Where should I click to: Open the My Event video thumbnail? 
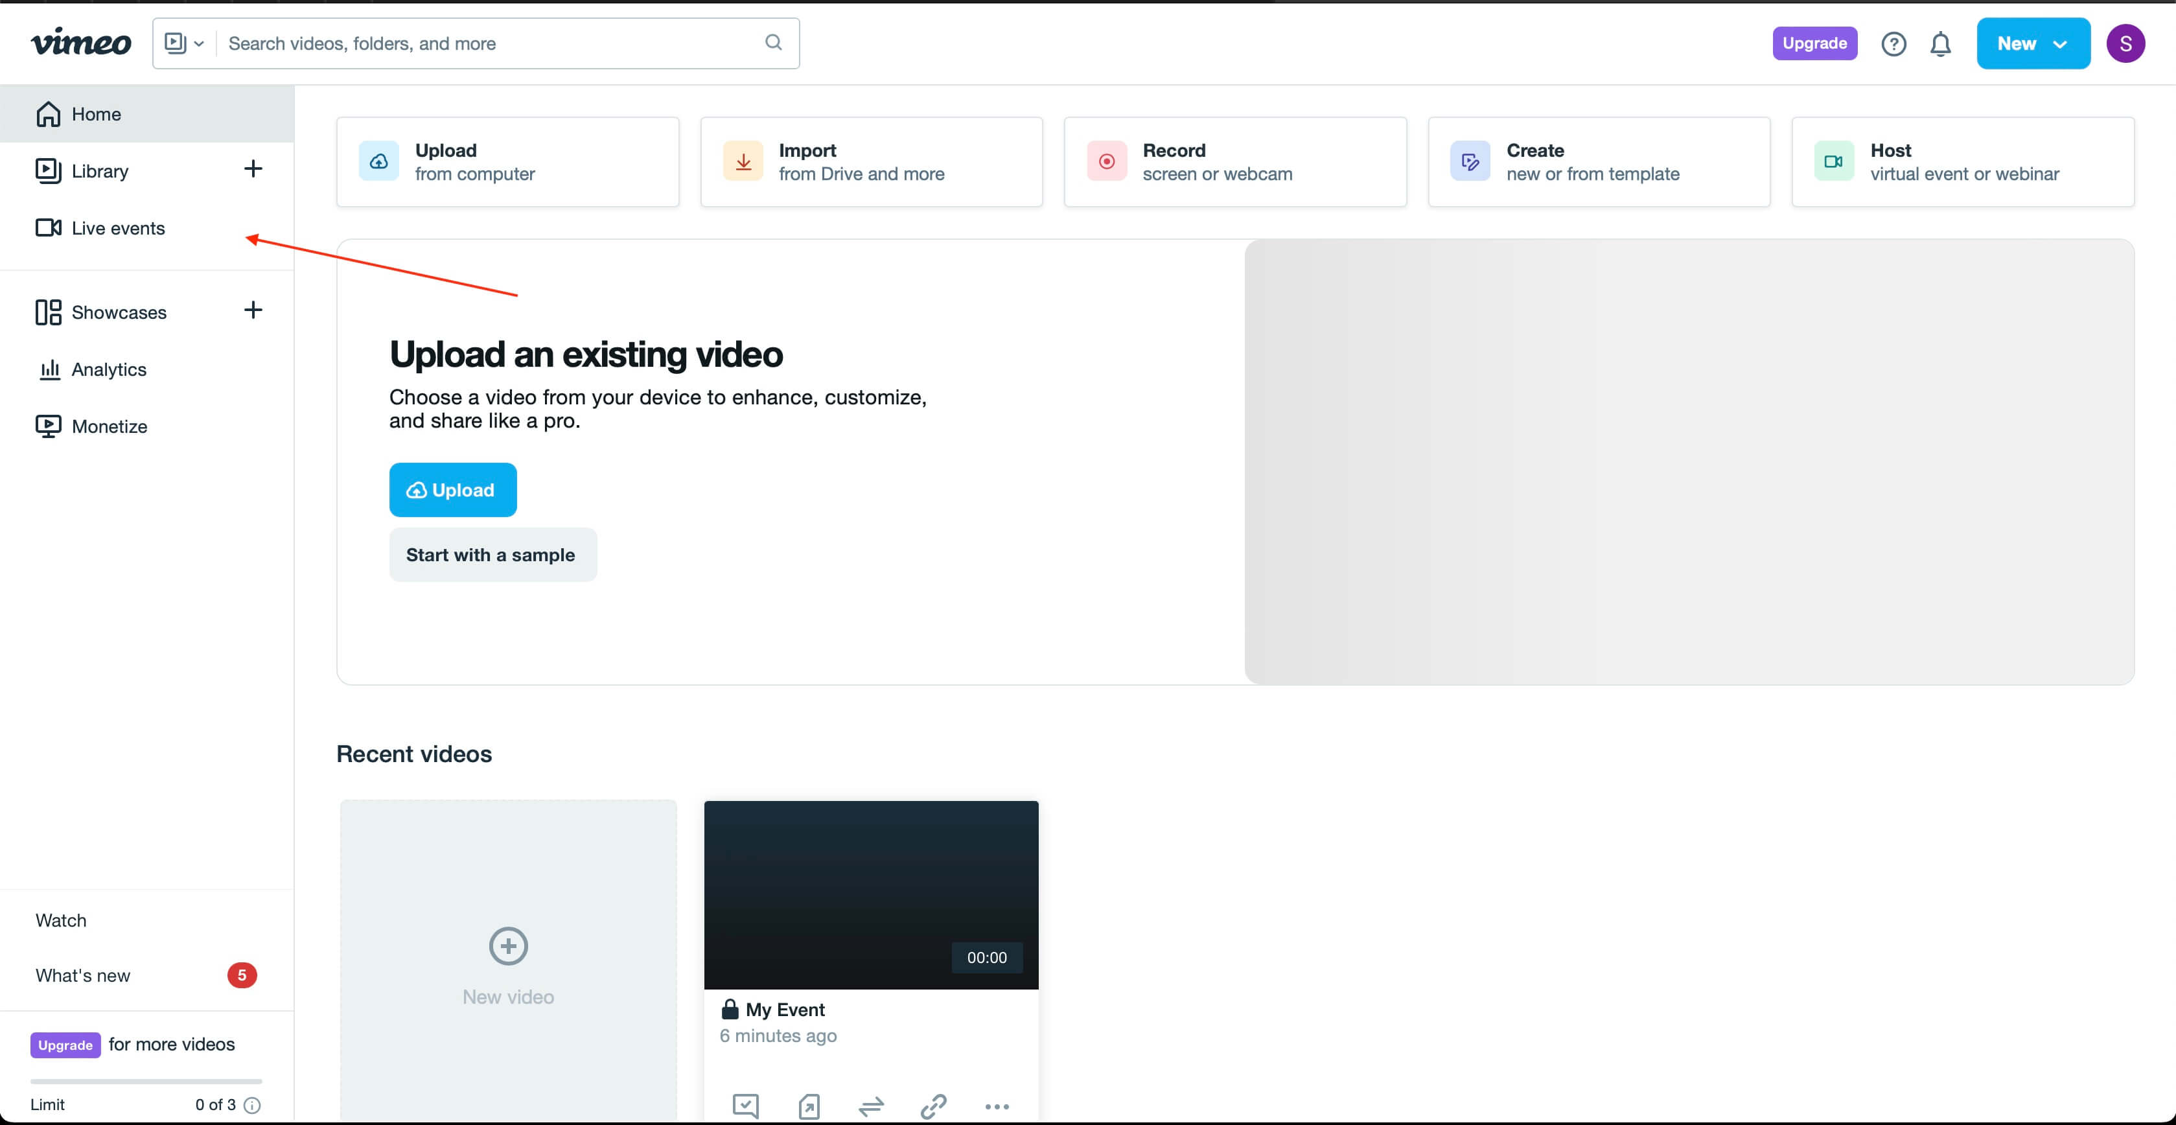pyautogui.click(x=871, y=894)
